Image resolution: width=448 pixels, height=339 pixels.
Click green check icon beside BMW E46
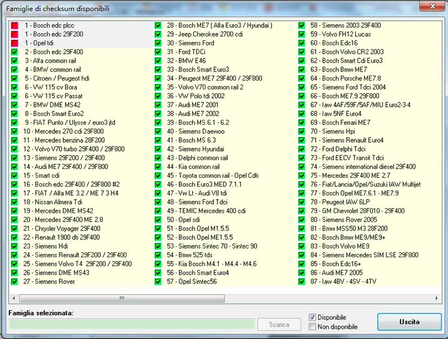tap(158, 61)
